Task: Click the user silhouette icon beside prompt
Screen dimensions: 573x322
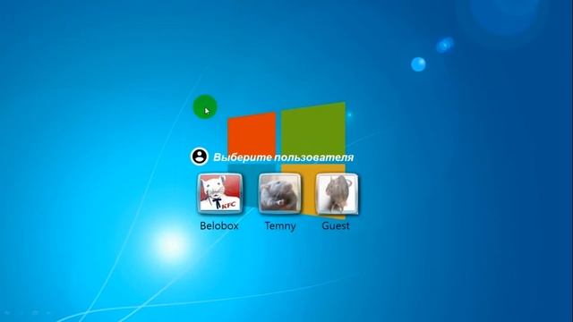Action: [200, 157]
